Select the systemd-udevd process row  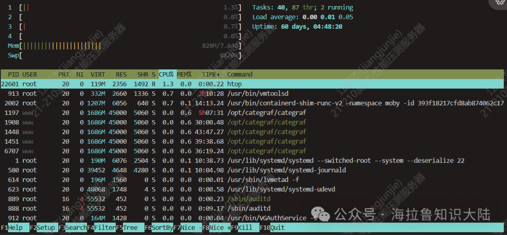click(252, 189)
